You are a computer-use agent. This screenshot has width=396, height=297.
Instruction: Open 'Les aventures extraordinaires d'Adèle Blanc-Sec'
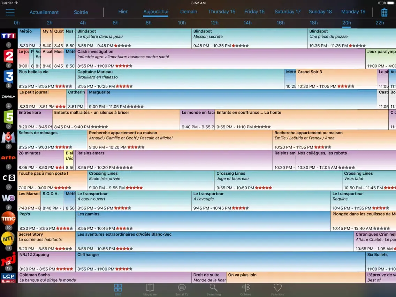[215, 241]
